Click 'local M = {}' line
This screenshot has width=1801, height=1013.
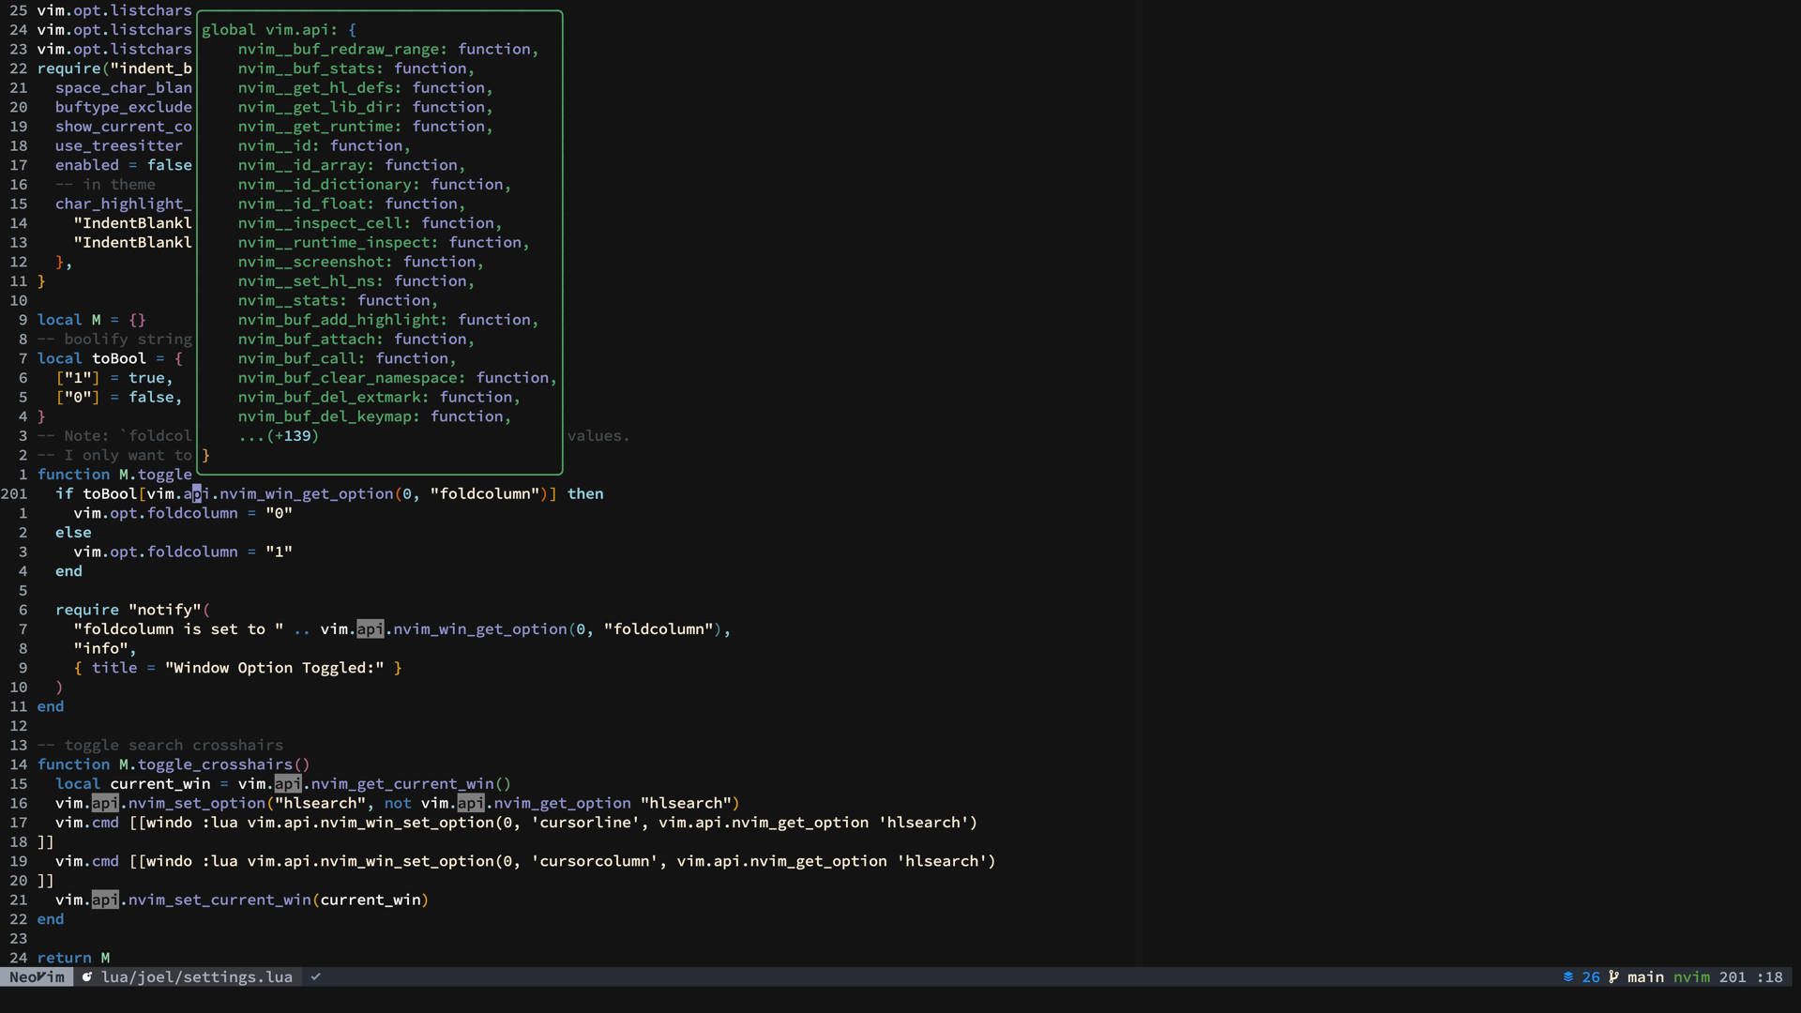point(92,320)
